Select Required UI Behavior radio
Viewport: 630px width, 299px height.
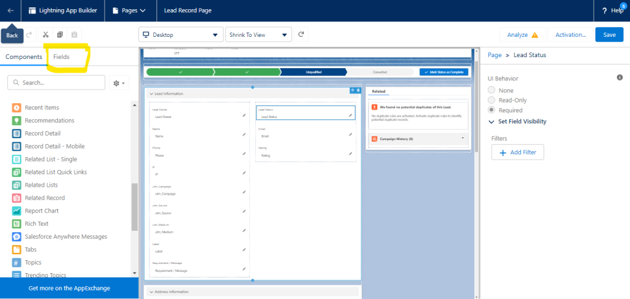coord(492,110)
